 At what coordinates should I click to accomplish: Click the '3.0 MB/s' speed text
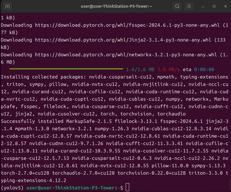click(x=169, y=70)
